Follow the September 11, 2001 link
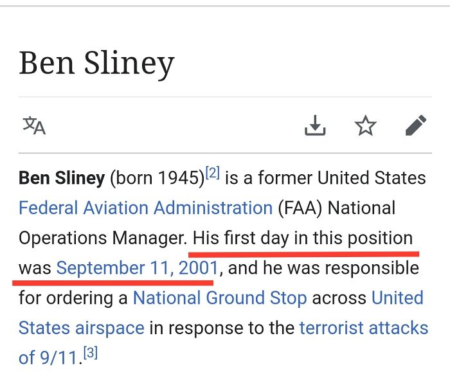The image size is (450, 385). click(137, 267)
